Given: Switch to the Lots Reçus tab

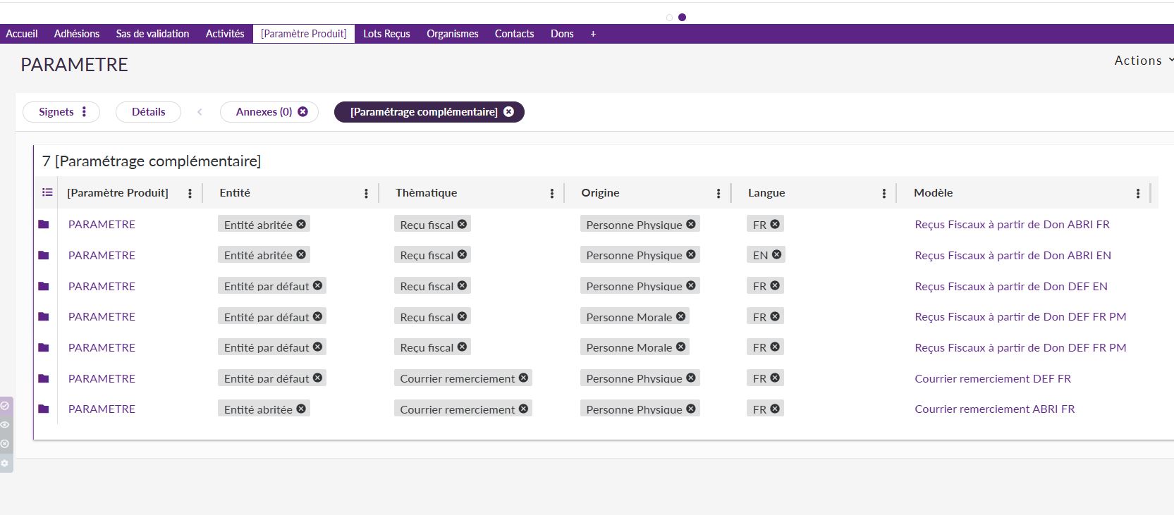Looking at the screenshot, I should pyautogui.click(x=386, y=34).
